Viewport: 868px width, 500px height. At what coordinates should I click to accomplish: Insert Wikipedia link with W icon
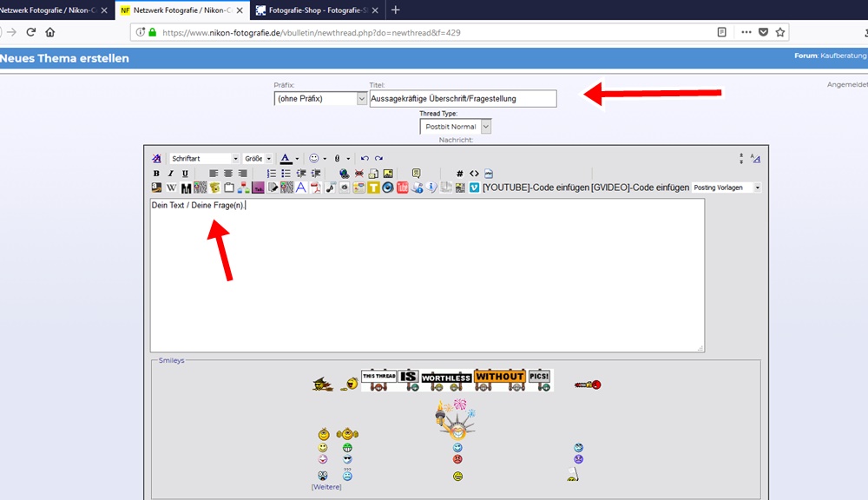[172, 187]
